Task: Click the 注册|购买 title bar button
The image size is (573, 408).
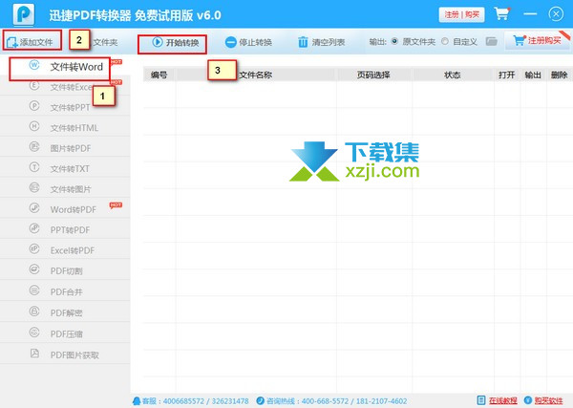Action: (461, 14)
